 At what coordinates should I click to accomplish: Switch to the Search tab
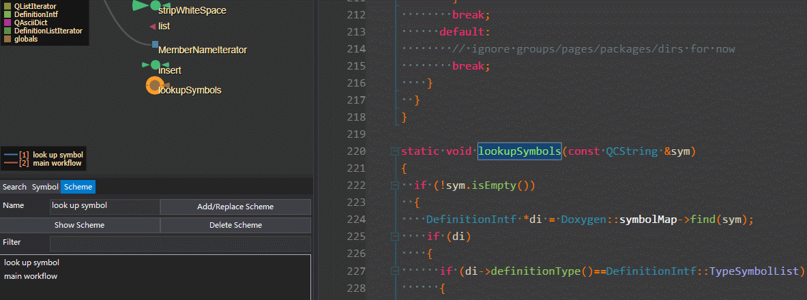pyautogui.click(x=14, y=187)
